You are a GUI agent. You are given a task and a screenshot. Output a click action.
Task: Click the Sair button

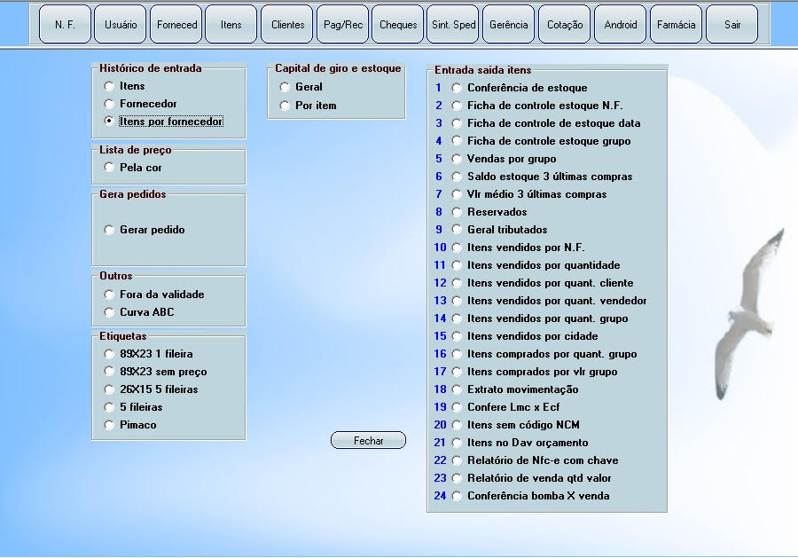[x=731, y=25]
